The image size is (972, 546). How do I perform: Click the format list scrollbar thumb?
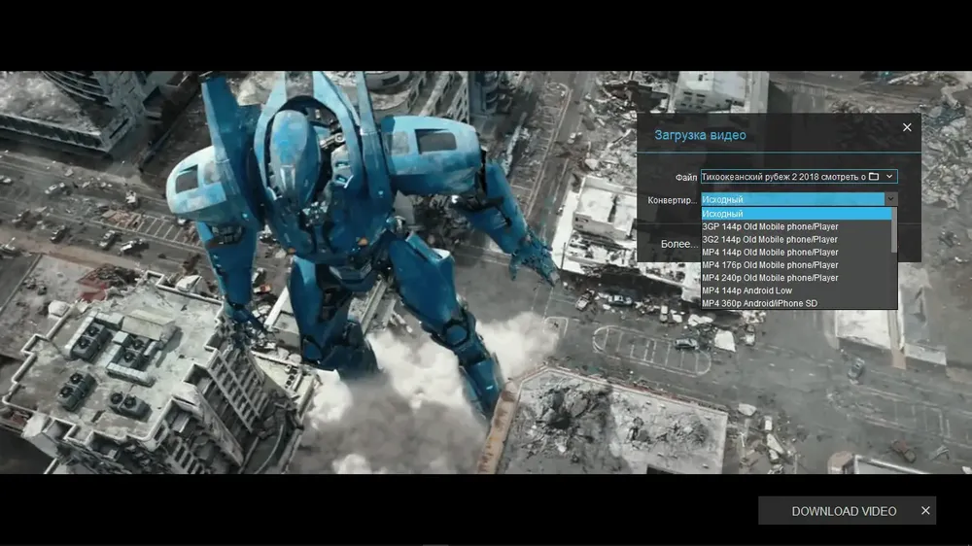coord(894,230)
